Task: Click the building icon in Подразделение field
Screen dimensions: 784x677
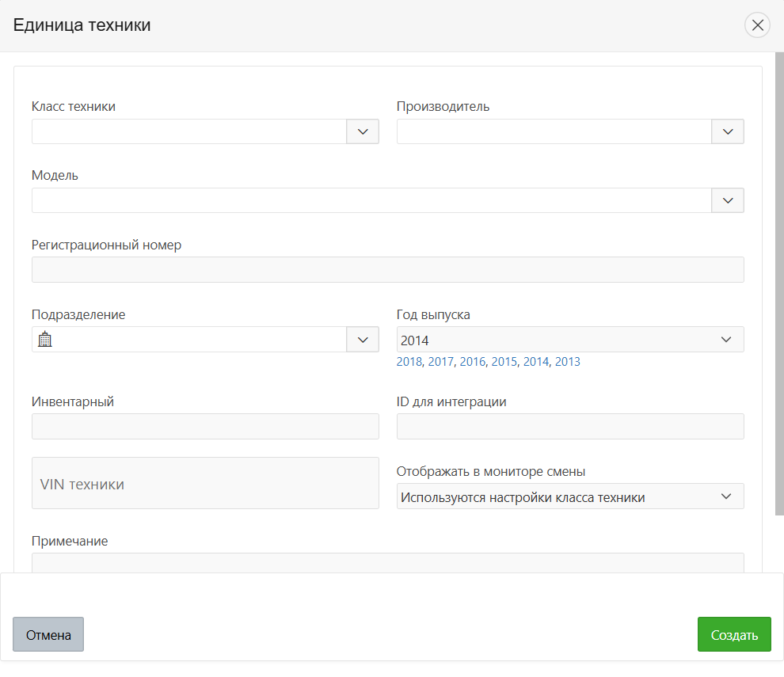Action: point(45,340)
